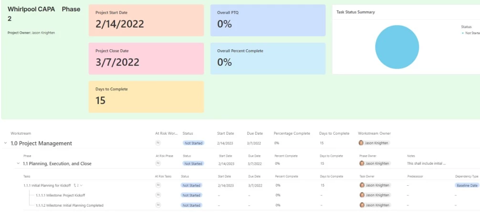Open Not Started status of 1.0 Project Management

(x=193, y=143)
